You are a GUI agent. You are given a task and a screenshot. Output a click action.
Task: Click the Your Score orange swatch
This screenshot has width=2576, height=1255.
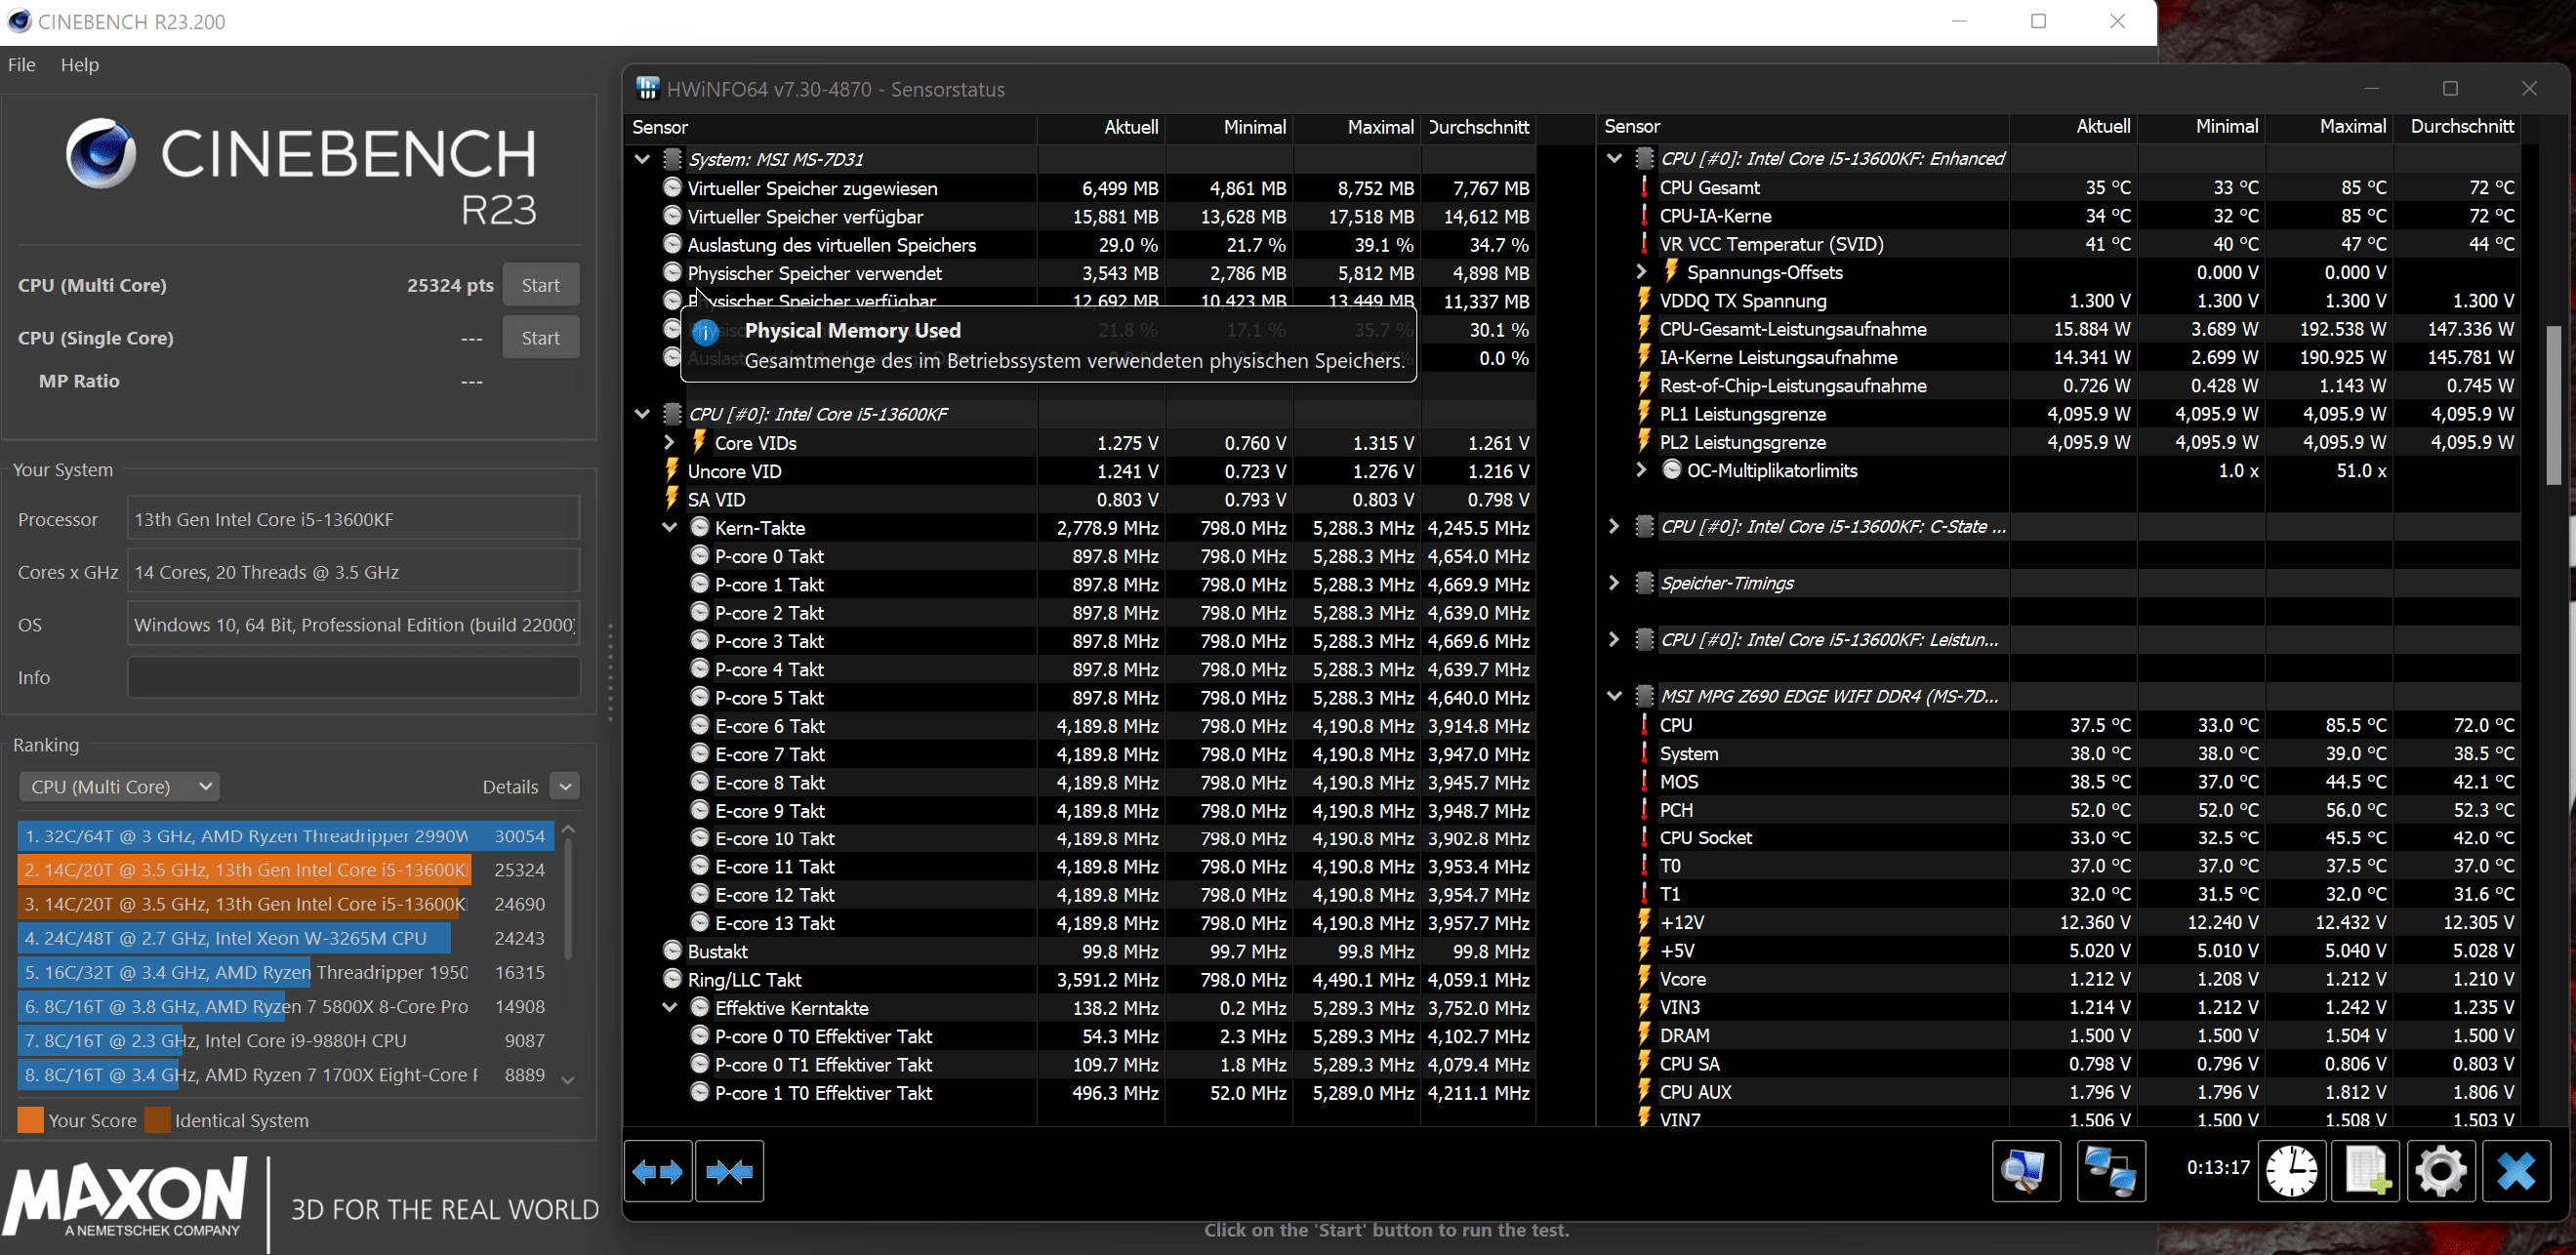[x=31, y=1120]
